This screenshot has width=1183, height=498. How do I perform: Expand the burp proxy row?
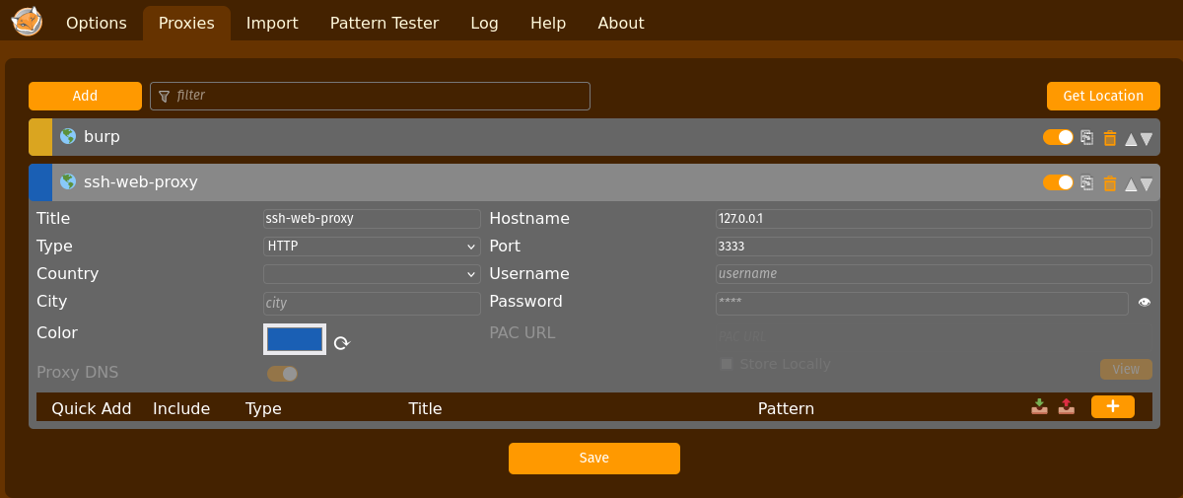tap(594, 137)
